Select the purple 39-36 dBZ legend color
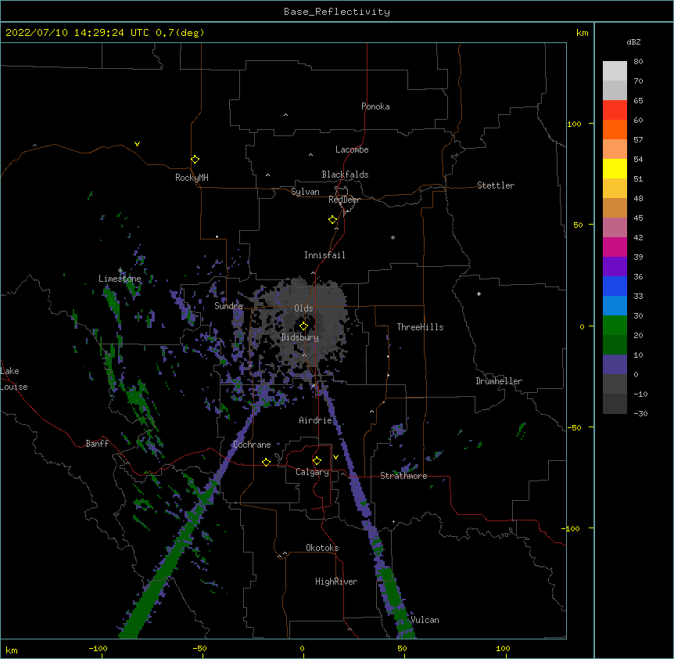This screenshot has width=674, height=659. coord(615,267)
